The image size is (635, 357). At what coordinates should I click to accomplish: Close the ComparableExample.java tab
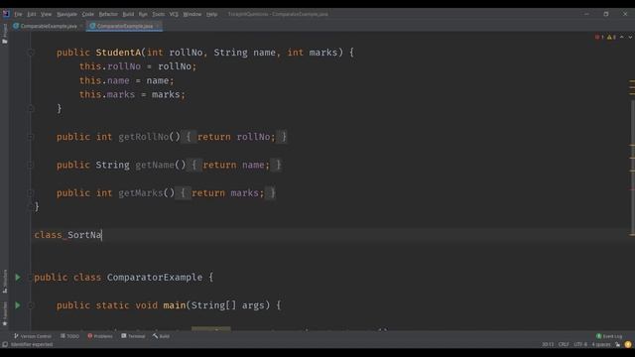coord(80,26)
